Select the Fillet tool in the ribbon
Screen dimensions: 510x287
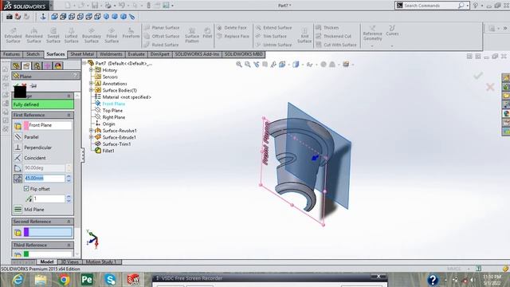207,33
